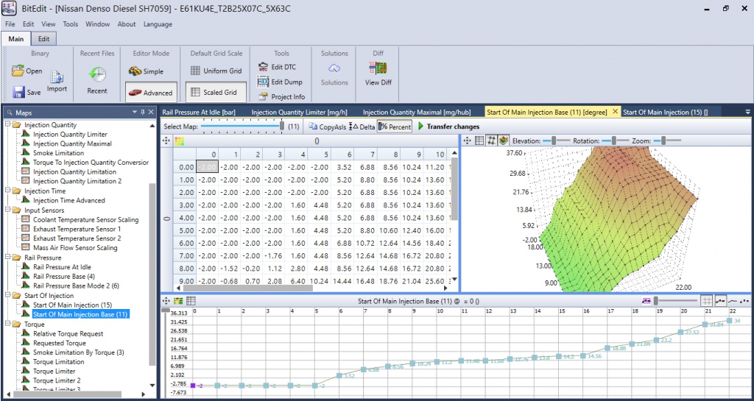The height and width of the screenshot is (401, 754).
Task: Click the Select Map slider
Action: (242, 127)
